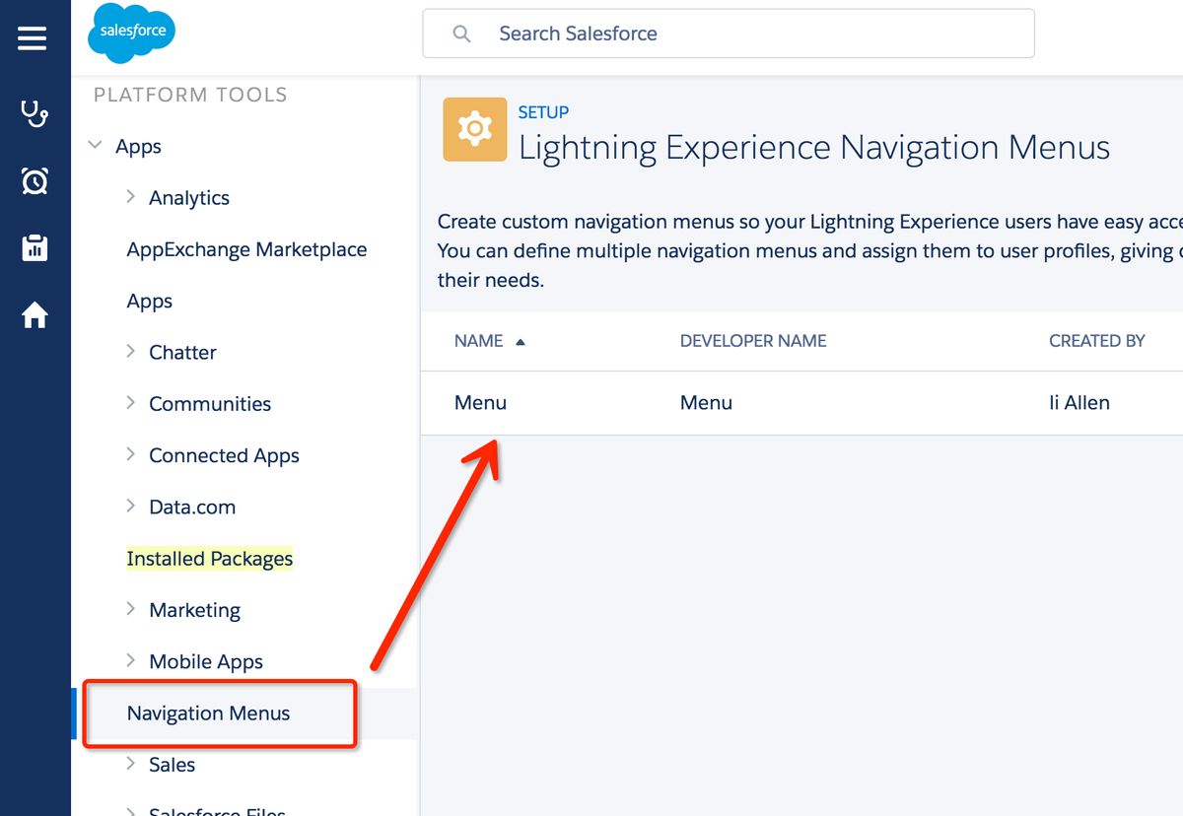Click the alarm clock icon in left sidebar

[35, 180]
